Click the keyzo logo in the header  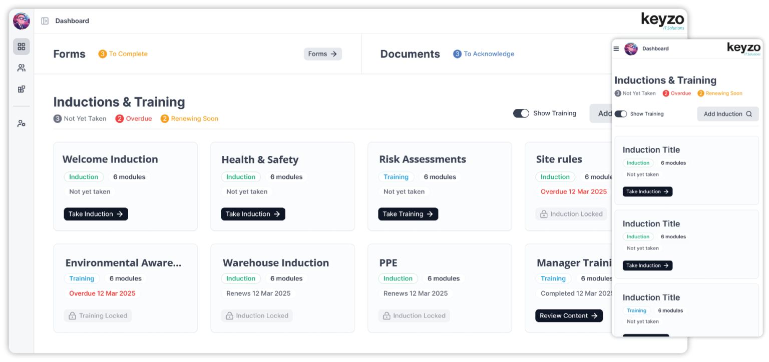click(662, 20)
